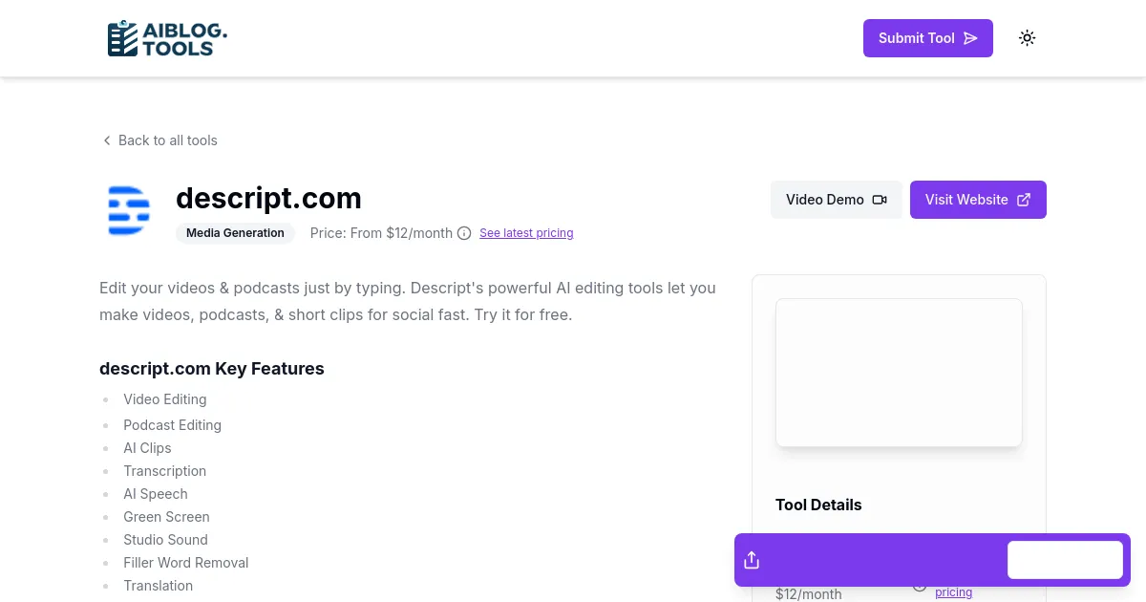Click the Back to all tools link
The height and width of the screenshot is (602, 1146).
pyautogui.click(x=167, y=140)
